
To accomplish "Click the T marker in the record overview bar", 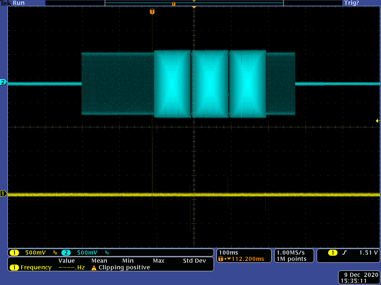I will (x=173, y=4).
